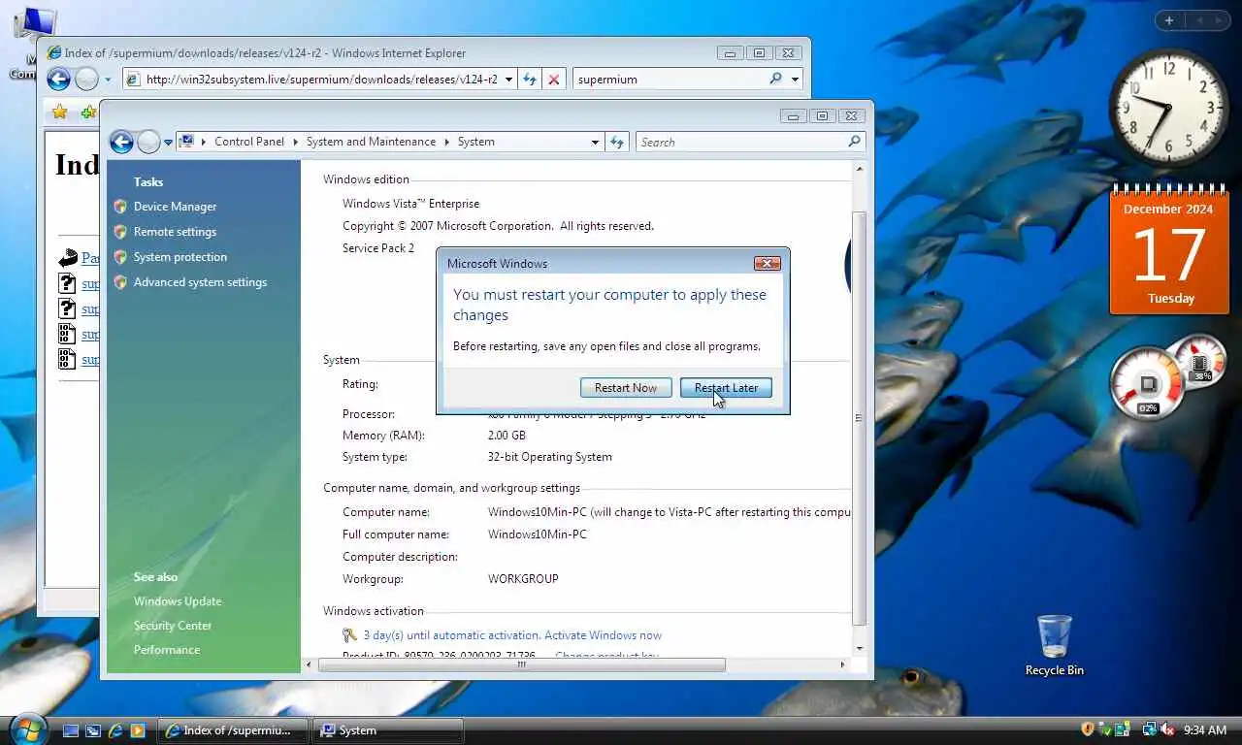
Task: Stop page loading with red X in Internet Explorer
Action: (x=554, y=80)
